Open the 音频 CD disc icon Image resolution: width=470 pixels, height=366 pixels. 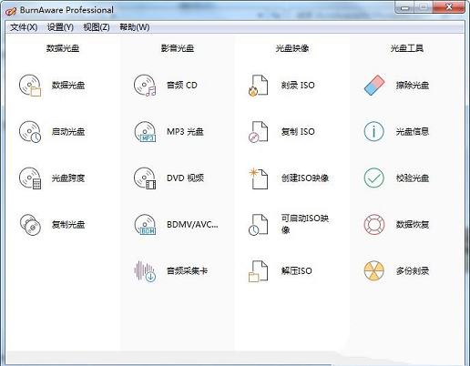click(145, 86)
